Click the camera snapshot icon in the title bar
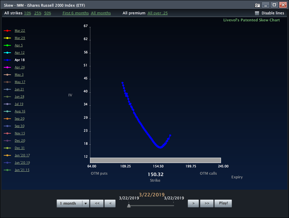 point(257,5)
